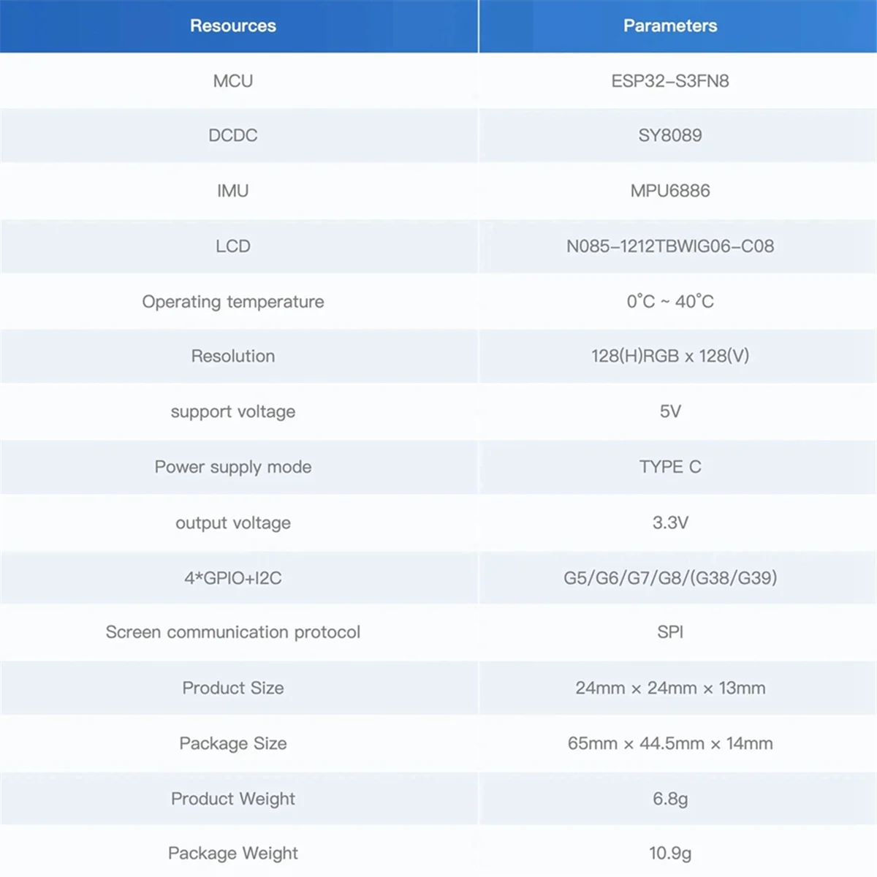Select the Operating temperature label
The image size is (877, 877).
pyautogui.click(x=233, y=302)
